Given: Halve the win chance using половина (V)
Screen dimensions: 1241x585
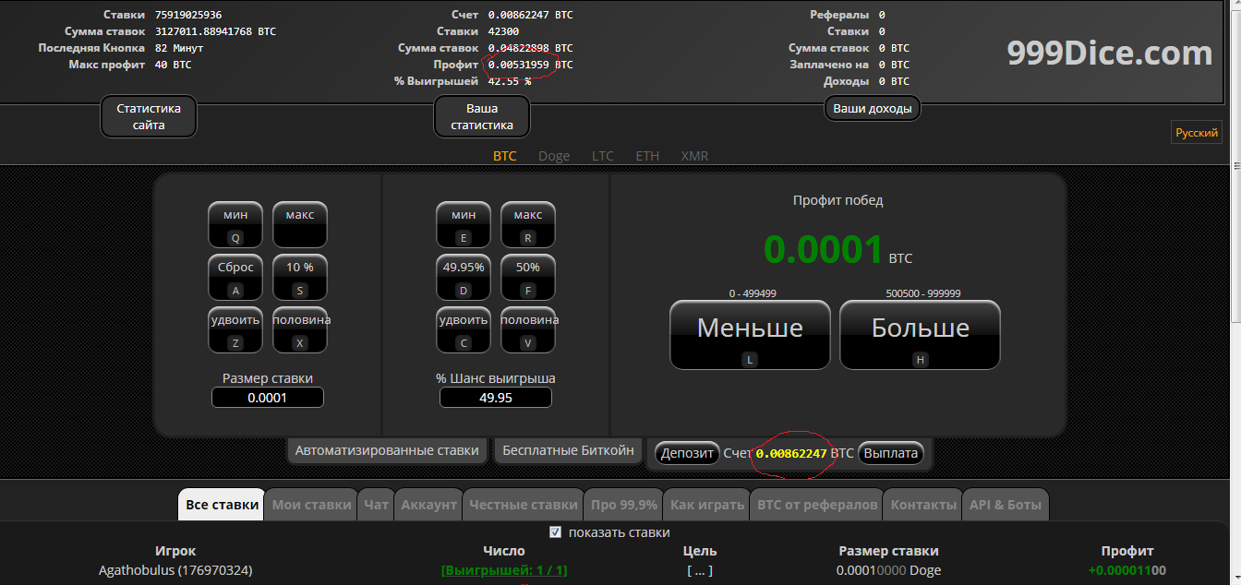Looking at the screenshot, I should point(528,330).
